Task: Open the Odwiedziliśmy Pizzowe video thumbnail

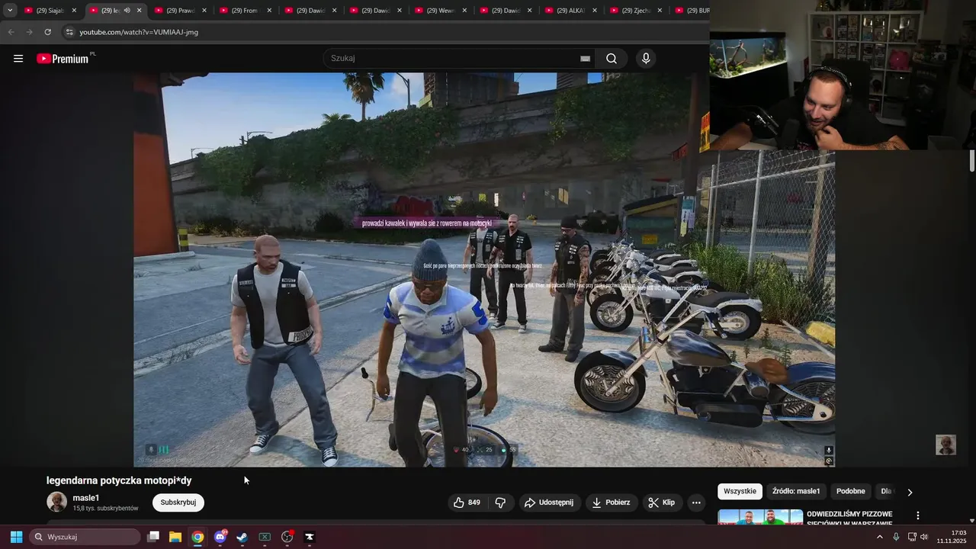Action: [x=760, y=517]
